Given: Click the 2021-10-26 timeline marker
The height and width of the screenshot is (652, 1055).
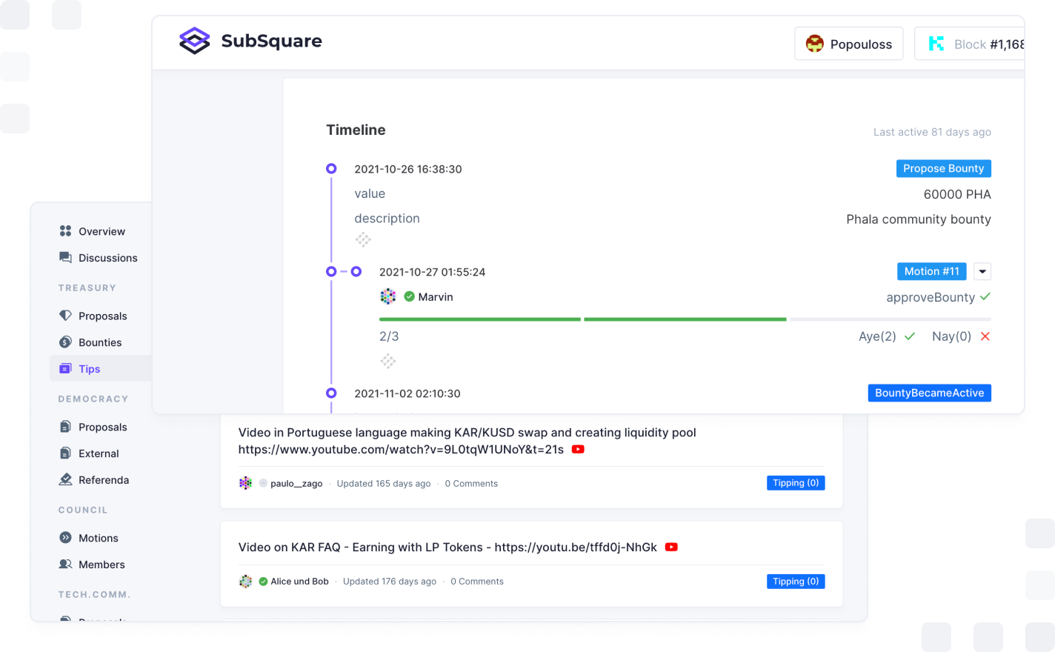Looking at the screenshot, I should point(331,169).
